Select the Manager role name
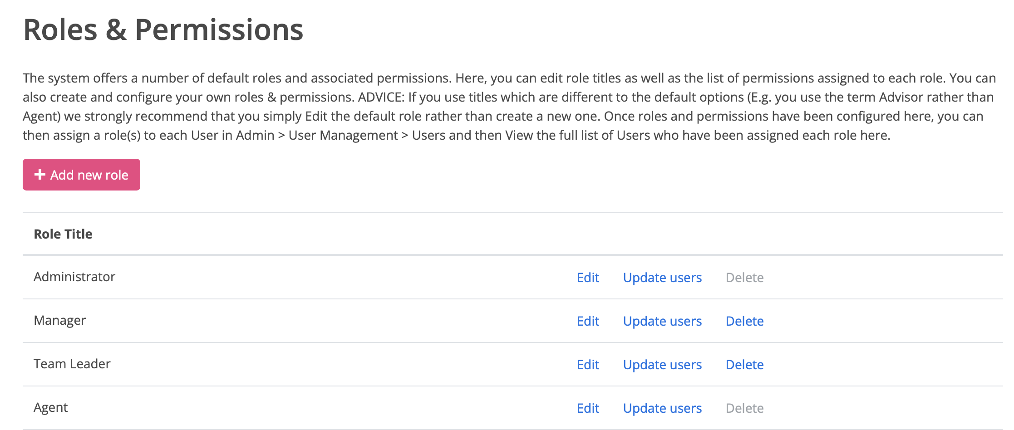The height and width of the screenshot is (430, 1014). pyautogui.click(x=59, y=320)
